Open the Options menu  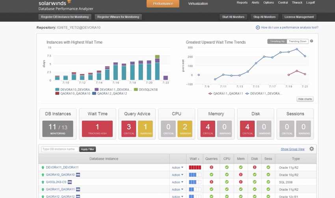tap(268, 3)
